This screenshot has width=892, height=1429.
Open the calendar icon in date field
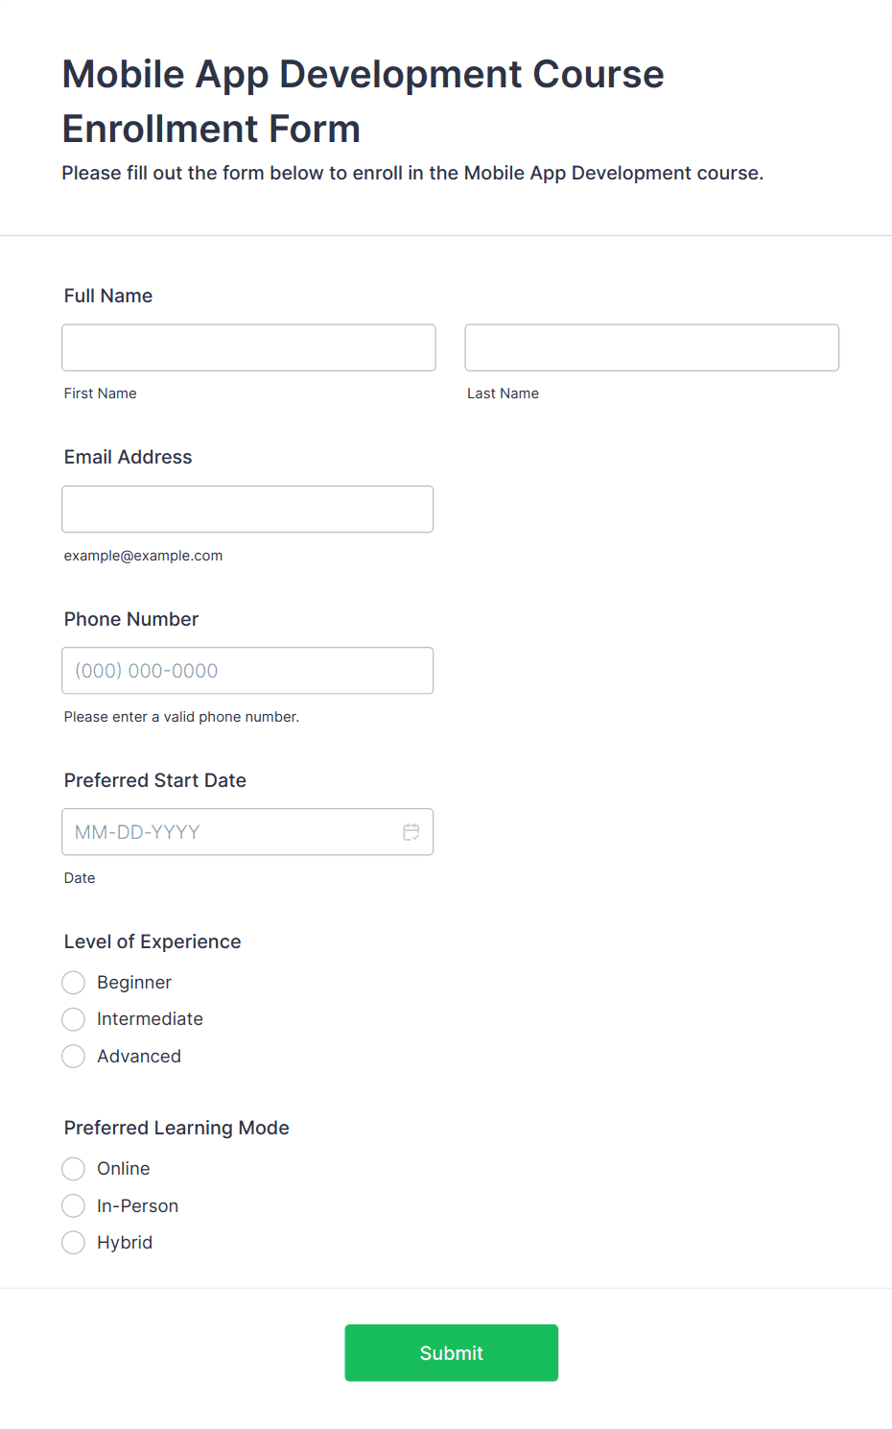coord(411,832)
